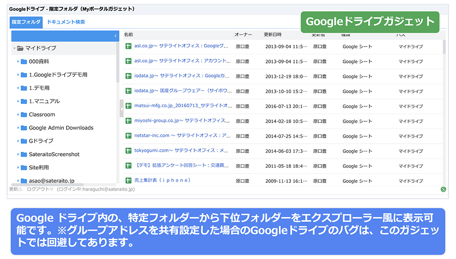This screenshot has height=259, width=456.
Task: Click the Classroom folder icon
Action: point(24,114)
